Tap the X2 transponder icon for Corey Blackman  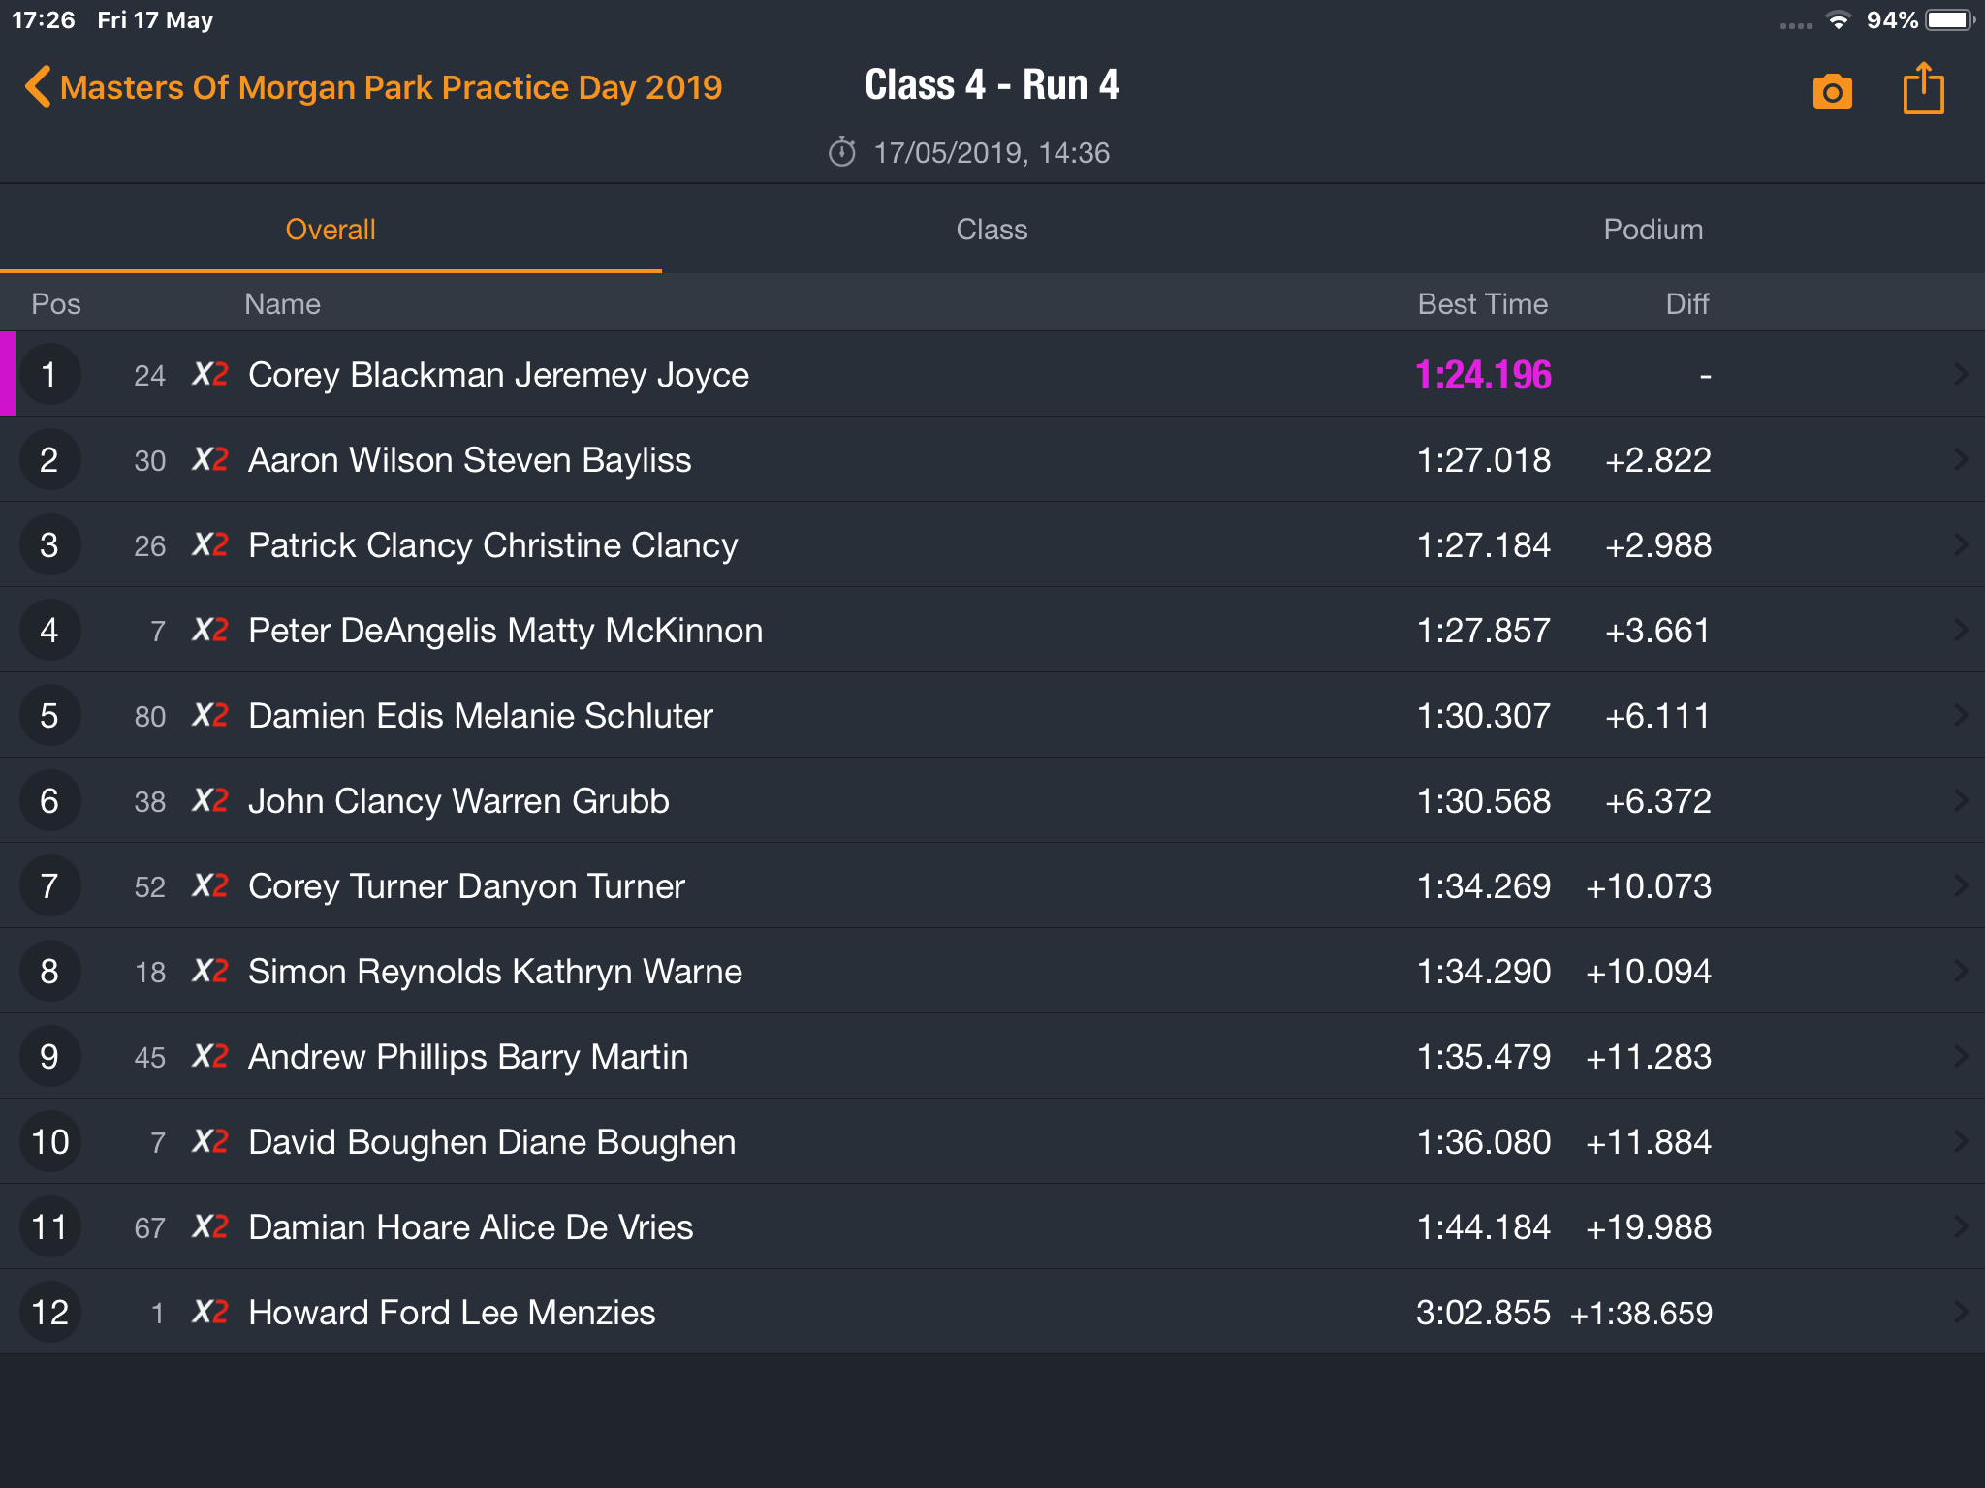click(x=210, y=374)
